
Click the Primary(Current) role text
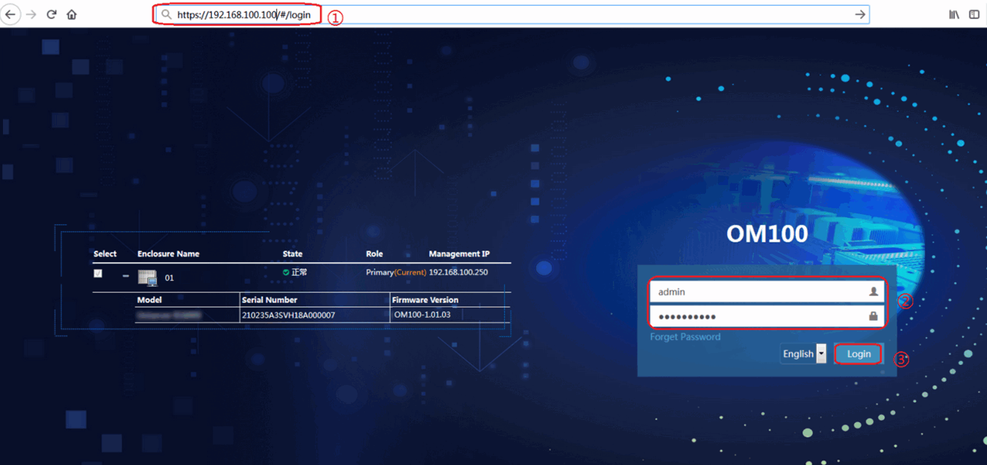(x=396, y=272)
